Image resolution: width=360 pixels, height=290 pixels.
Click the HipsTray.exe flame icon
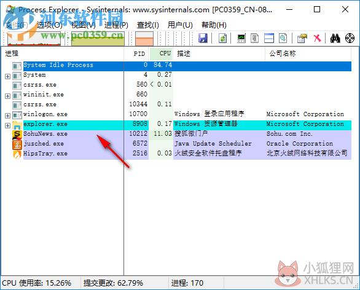17,154
